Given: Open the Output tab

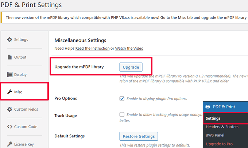Looking at the screenshot, I should pos(20,57).
